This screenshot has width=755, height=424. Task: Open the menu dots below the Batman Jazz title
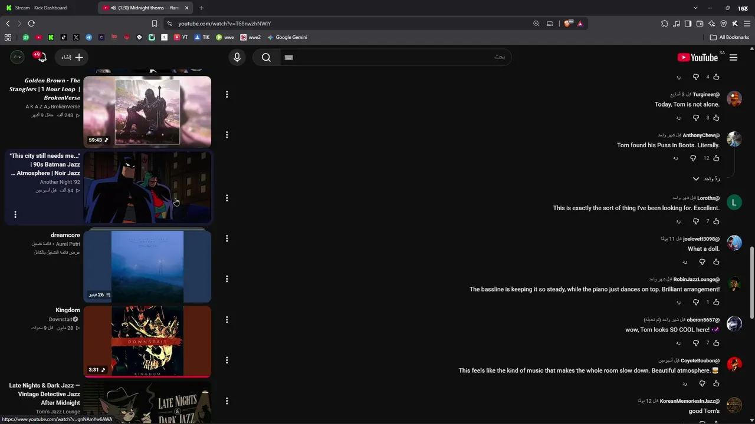pyautogui.click(x=15, y=214)
